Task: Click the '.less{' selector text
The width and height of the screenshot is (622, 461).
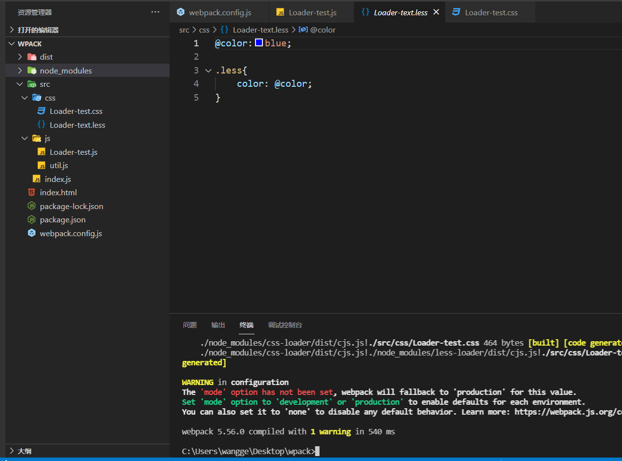Action: (231, 71)
